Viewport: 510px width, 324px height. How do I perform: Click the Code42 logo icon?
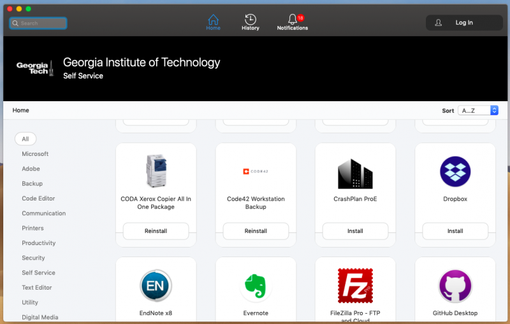click(256, 172)
